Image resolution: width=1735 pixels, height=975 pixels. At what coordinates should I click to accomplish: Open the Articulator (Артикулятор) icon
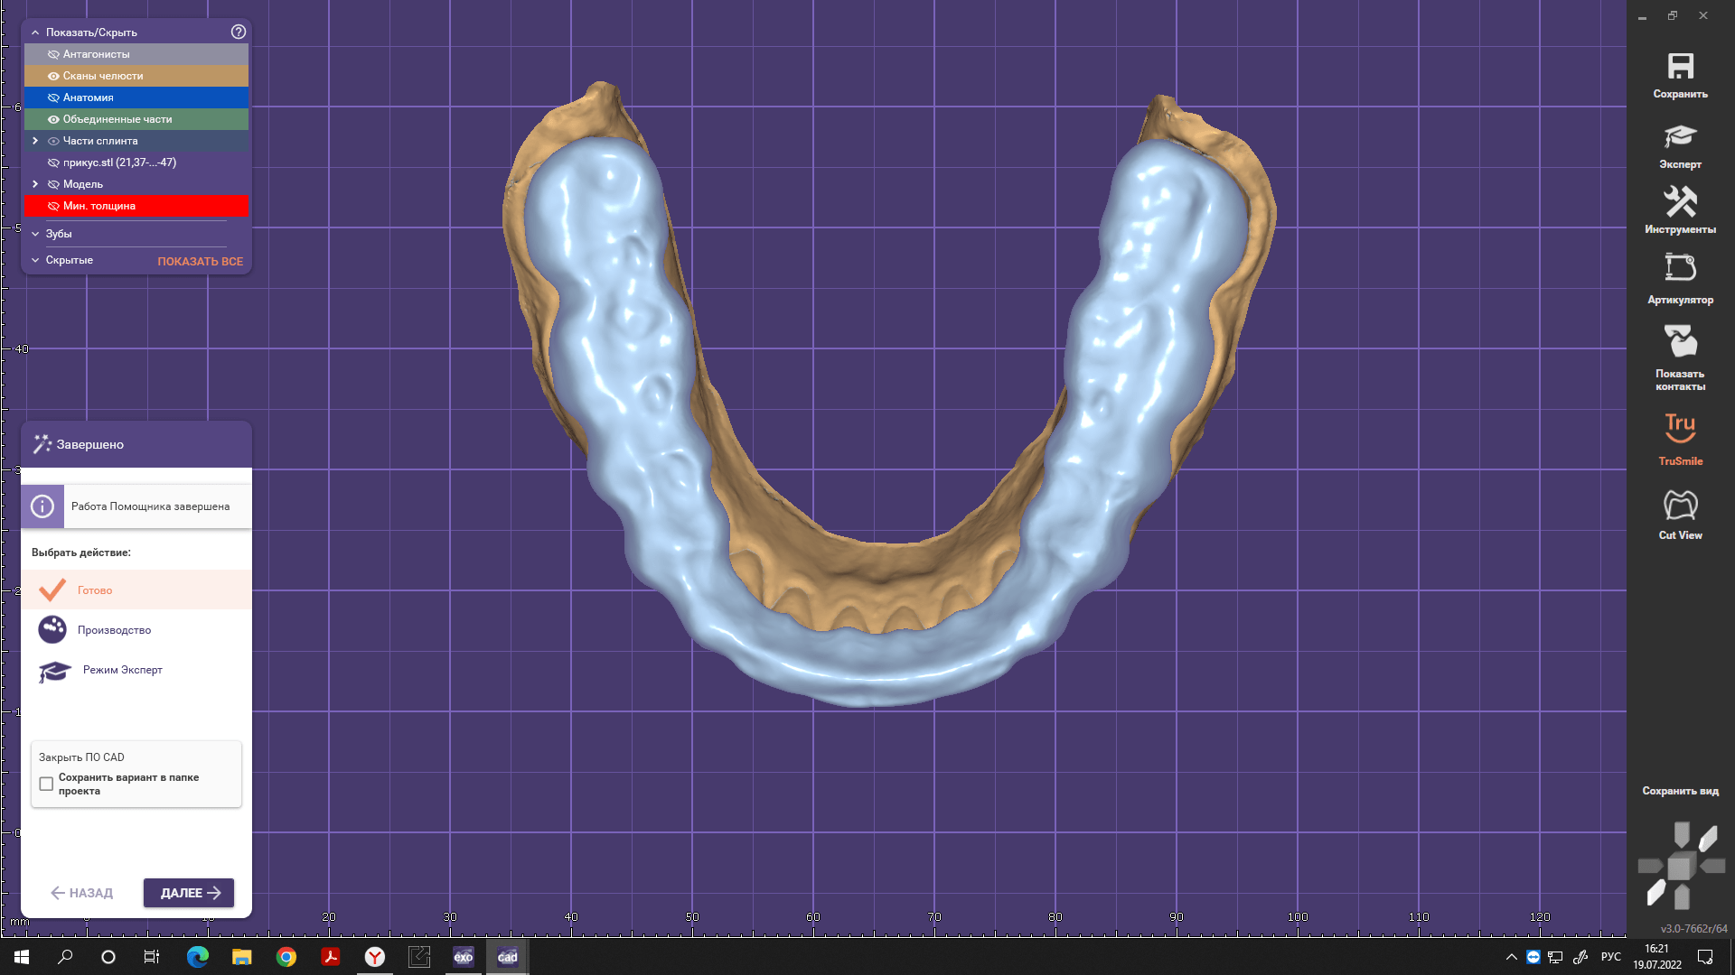(x=1680, y=268)
